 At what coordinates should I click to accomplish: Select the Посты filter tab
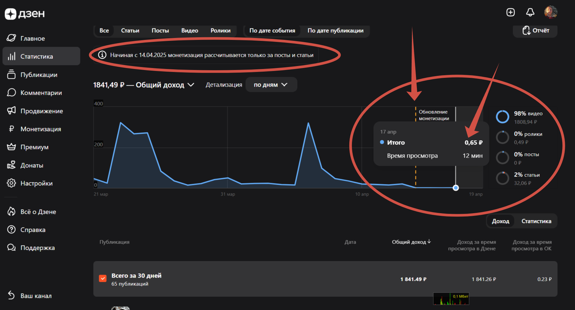click(160, 31)
